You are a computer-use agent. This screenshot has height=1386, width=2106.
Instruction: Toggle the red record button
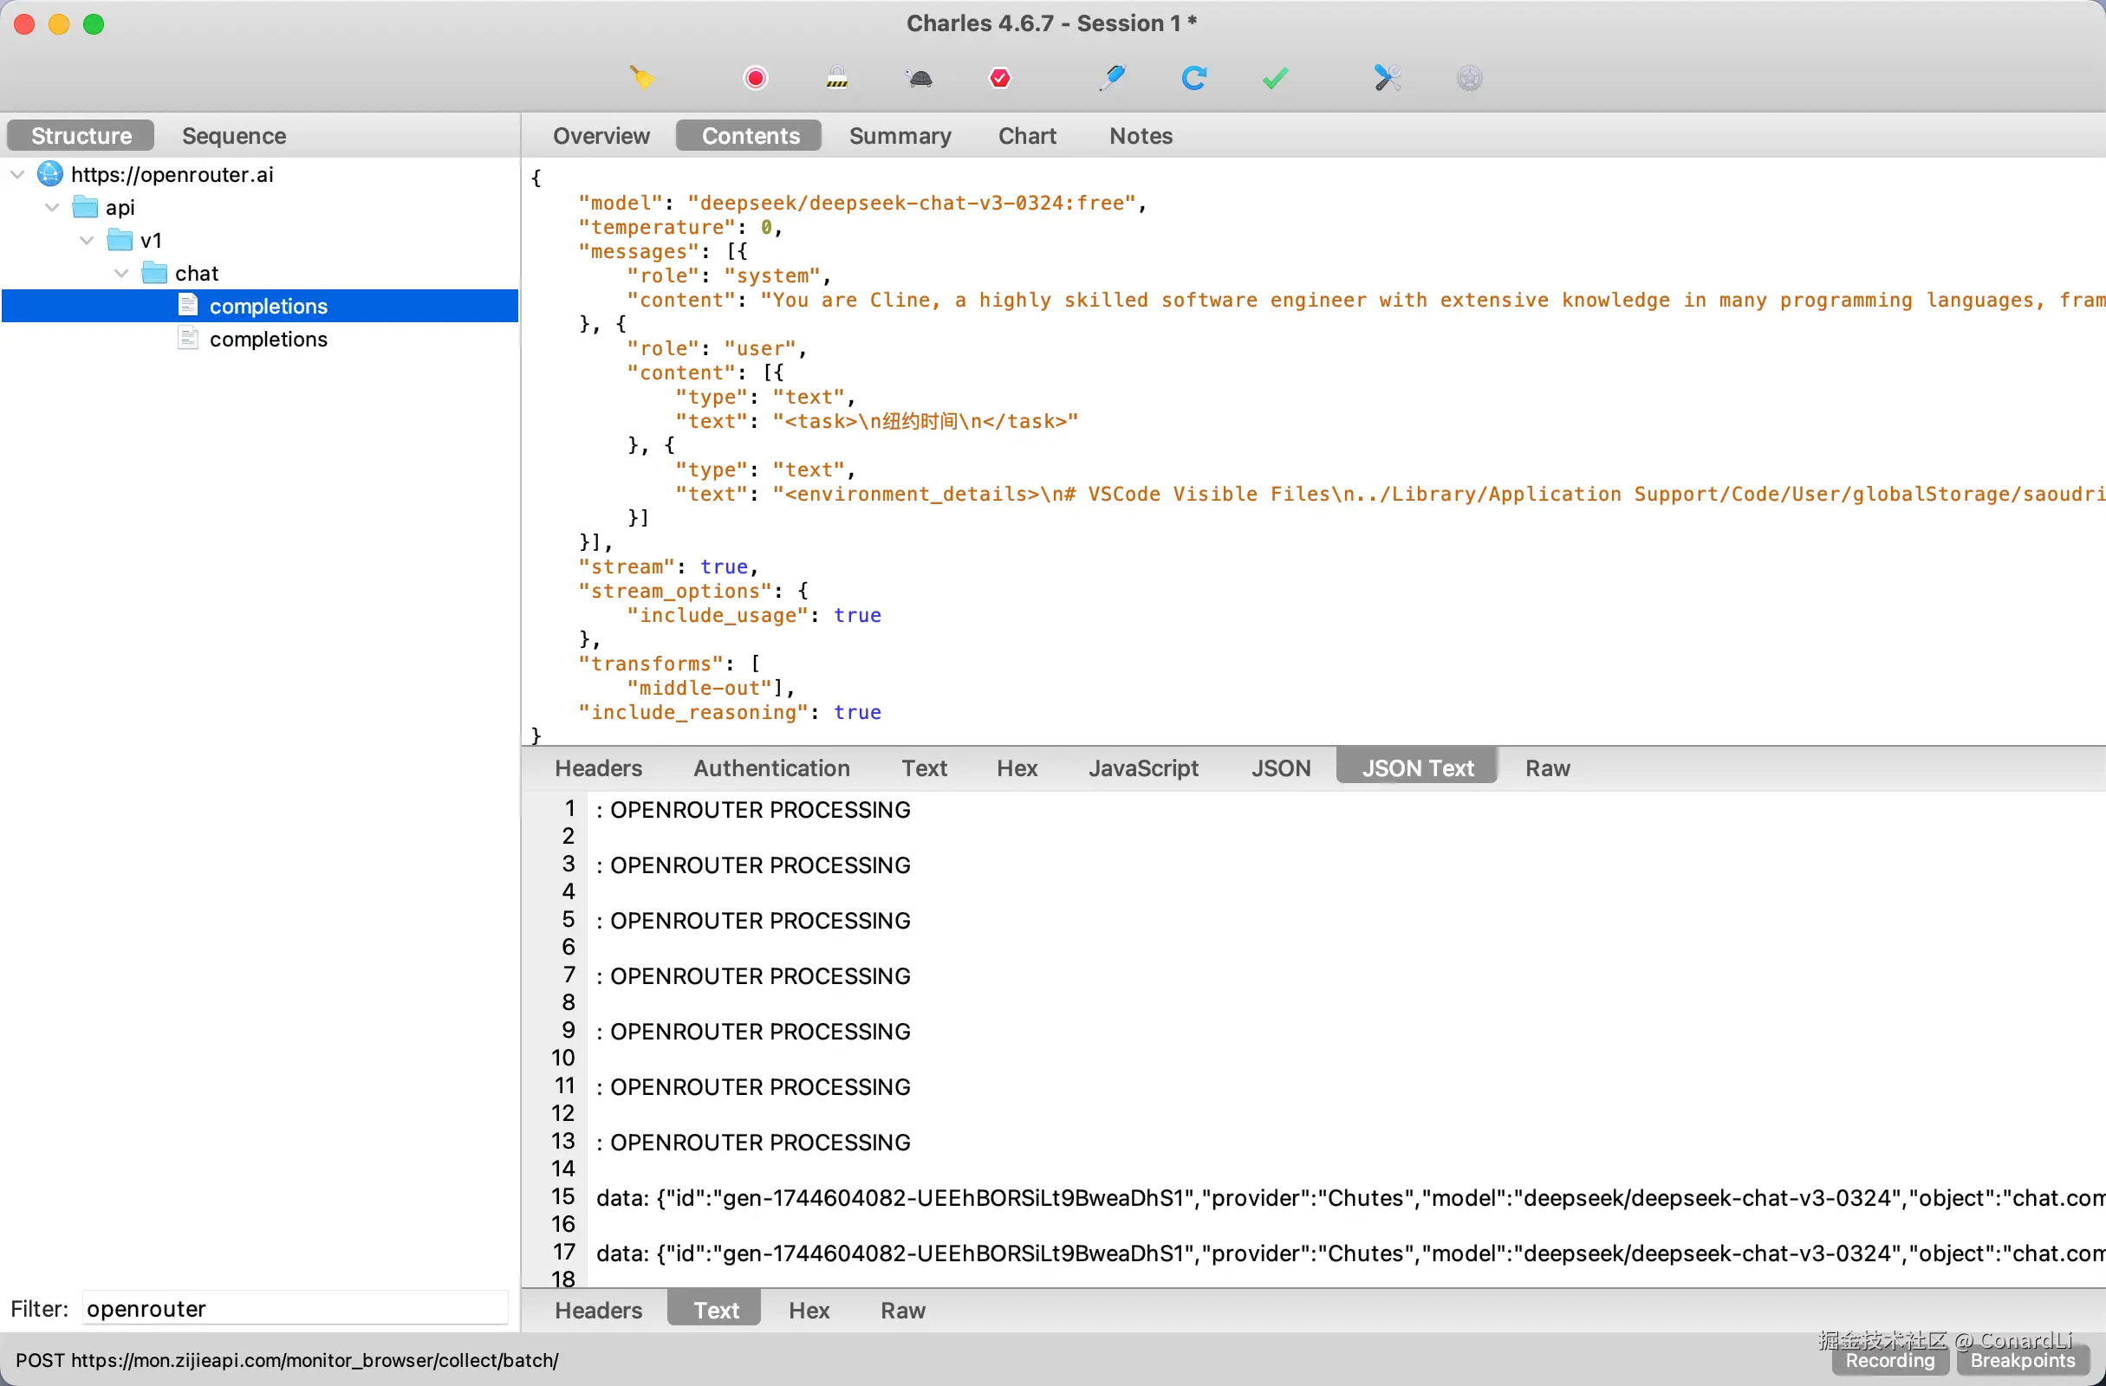pos(755,78)
